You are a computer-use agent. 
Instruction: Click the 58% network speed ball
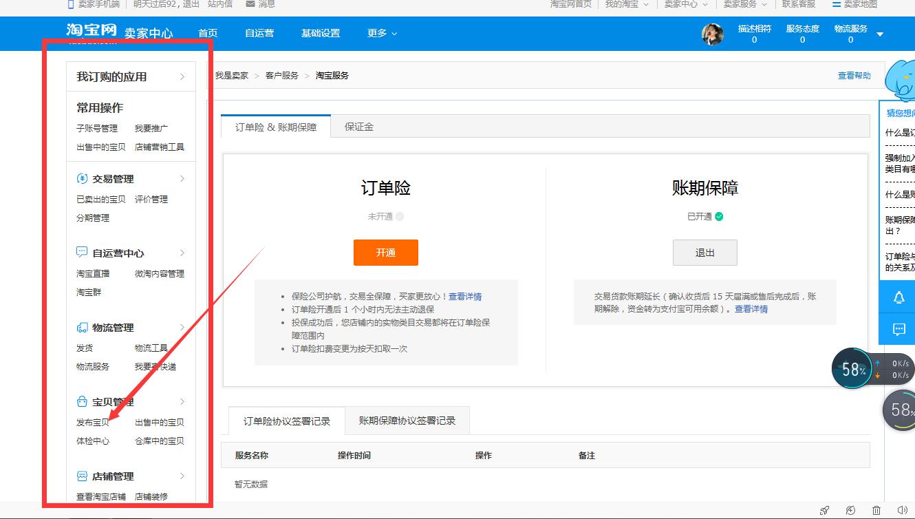tap(852, 368)
